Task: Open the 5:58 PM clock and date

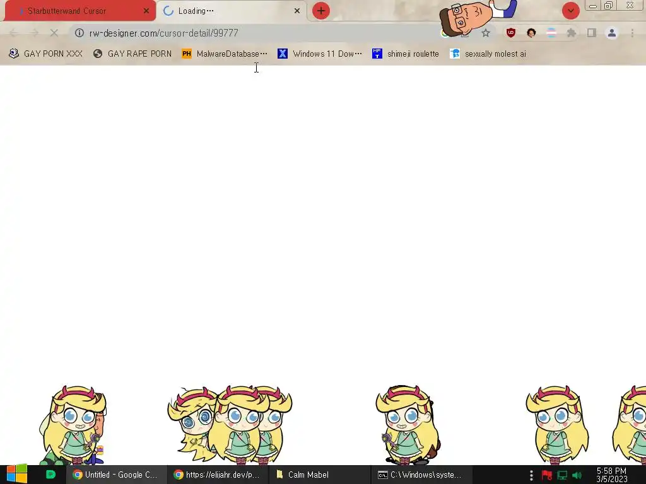Action: pyautogui.click(x=611, y=475)
